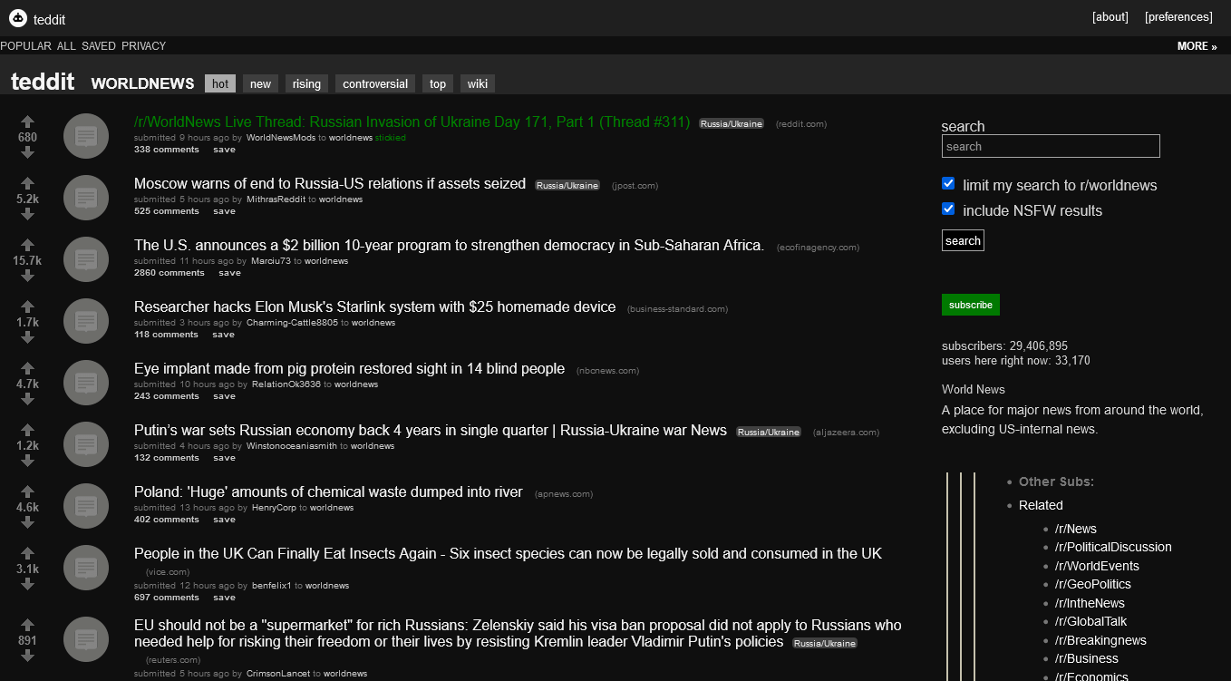Focus the sidebar search text field
The width and height of the screenshot is (1231, 681).
(x=1051, y=146)
